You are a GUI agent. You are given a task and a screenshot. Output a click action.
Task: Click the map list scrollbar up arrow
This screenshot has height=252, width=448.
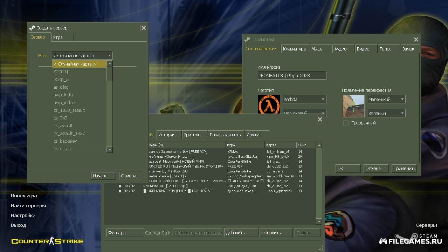click(x=110, y=63)
